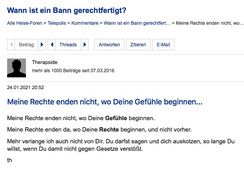This screenshot has height=170, width=244.
Task: Click the Threads navigation button
Action: pyautogui.click(x=68, y=45)
